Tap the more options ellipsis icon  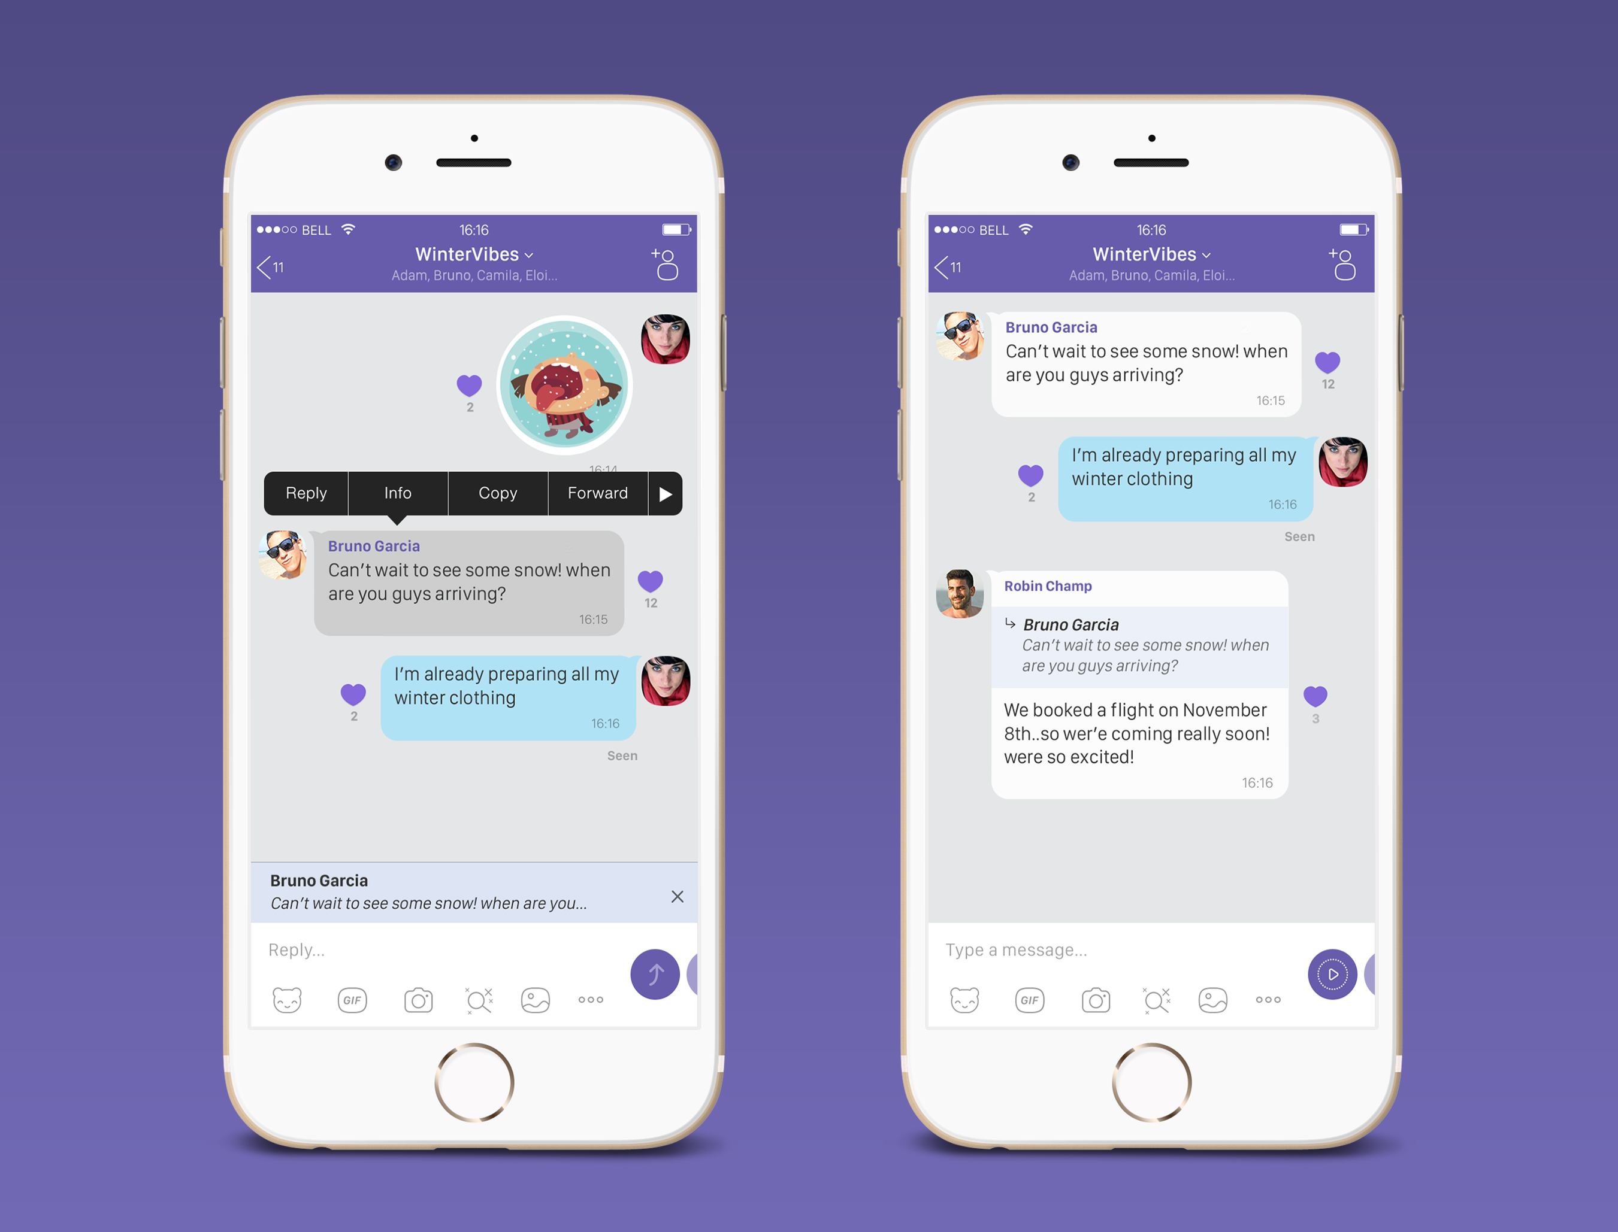click(x=590, y=999)
